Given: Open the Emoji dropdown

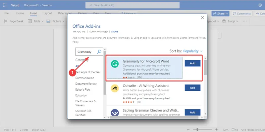Looking at the screenshot, I should (230, 21).
